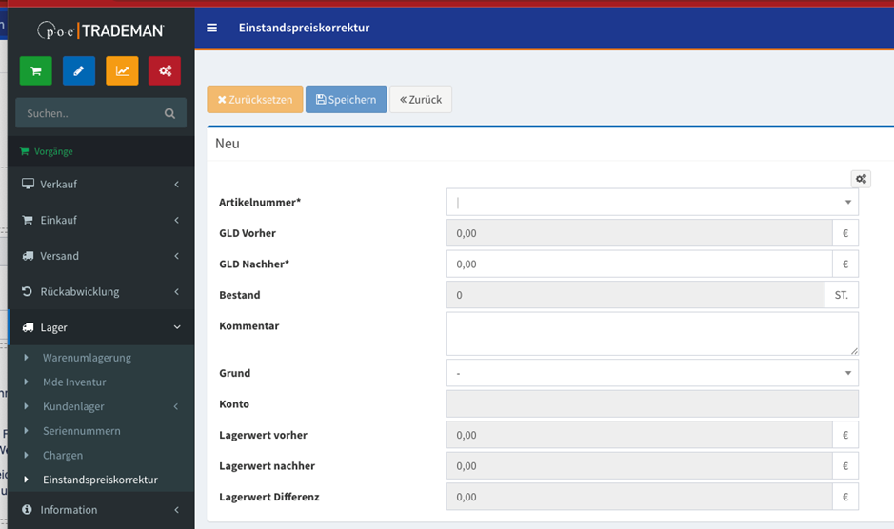Click the Lagerwert Differenz field

tap(639, 497)
